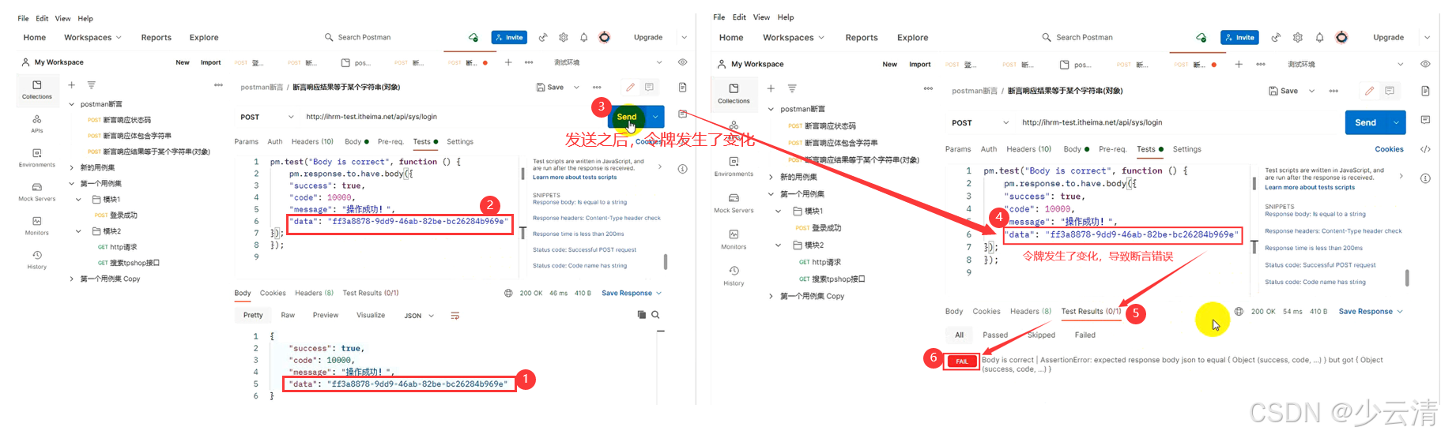
Task: Open the Help menu in right window
Action: pos(786,17)
